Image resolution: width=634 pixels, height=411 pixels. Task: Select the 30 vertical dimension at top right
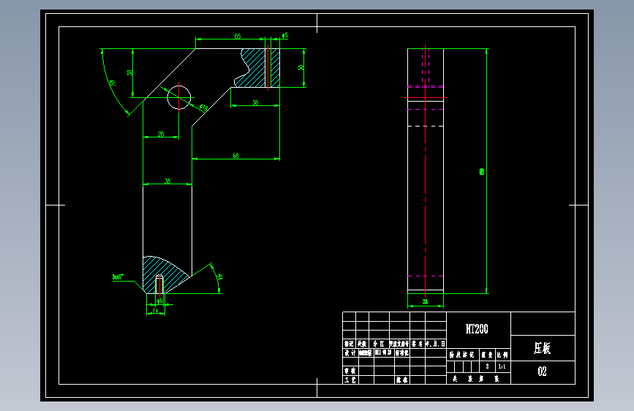301,67
